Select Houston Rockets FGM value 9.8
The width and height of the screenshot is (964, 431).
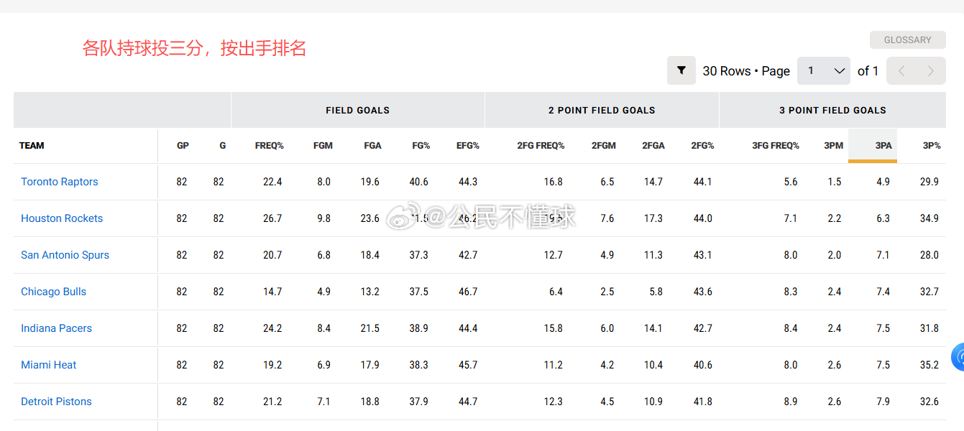323,218
